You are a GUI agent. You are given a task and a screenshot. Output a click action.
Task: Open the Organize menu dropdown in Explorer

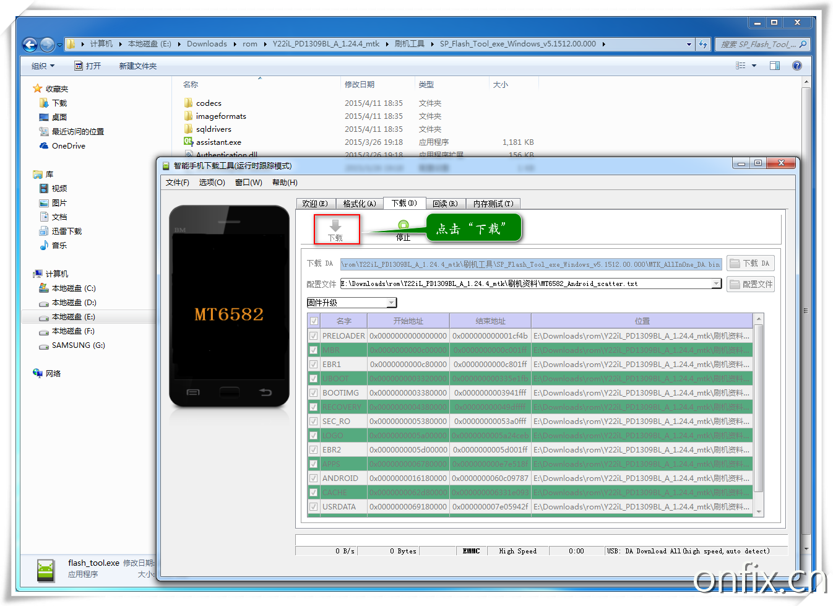[43, 66]
